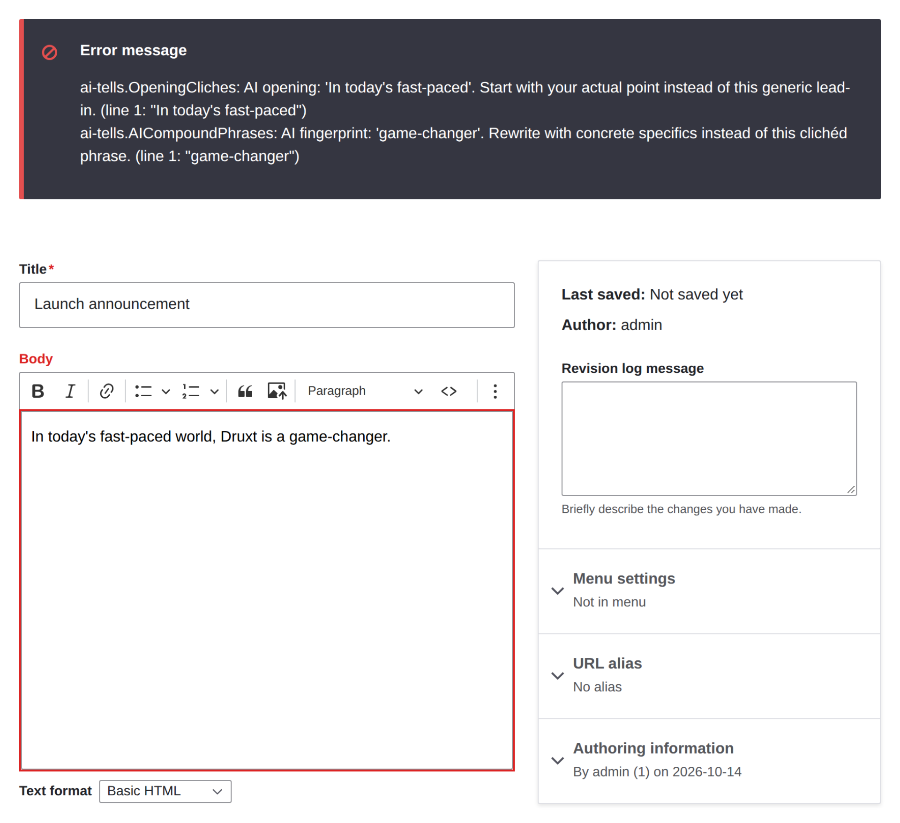Open the Text format Basic HTML dropdown
The height and width of the screenshot is (823, 900).
pos(165,791)
